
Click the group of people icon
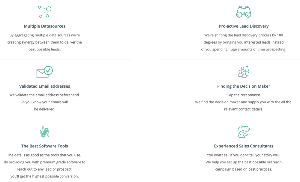[244, 72]
